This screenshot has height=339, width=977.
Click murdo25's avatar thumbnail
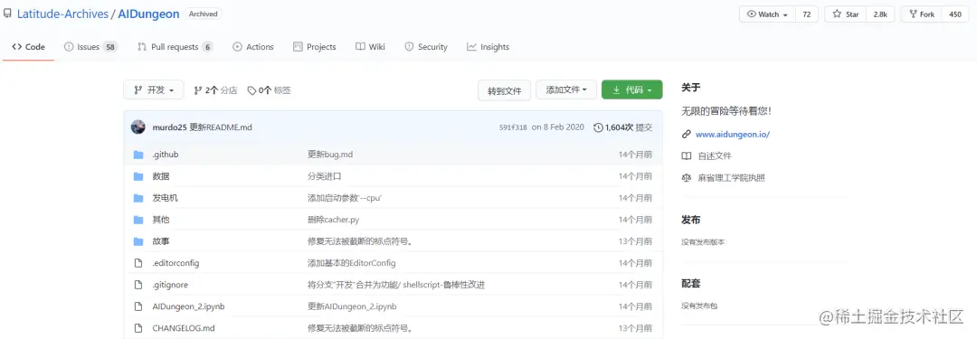pos(138,127)
